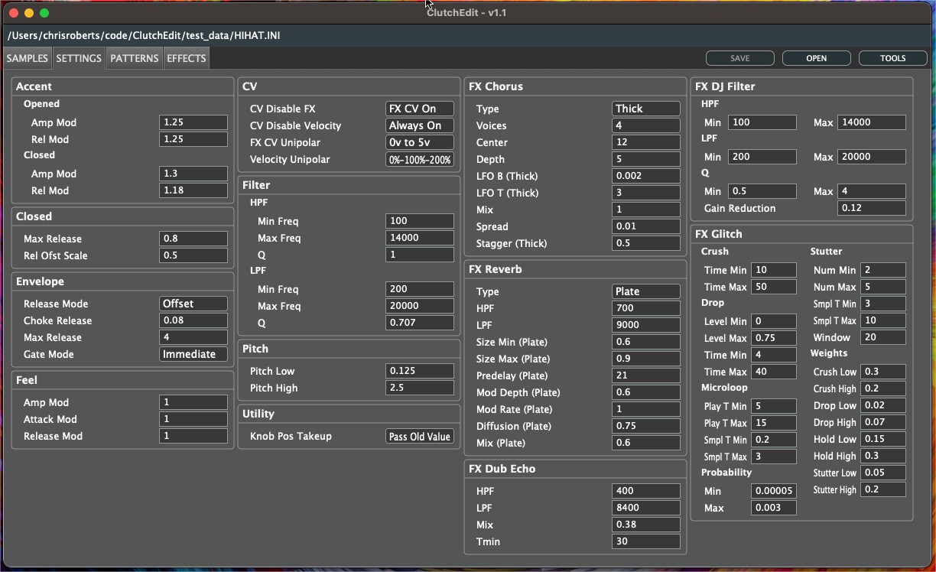936x572 pixels.
Task: Click the Dub Echo HPF field
Action: (646, 491)
